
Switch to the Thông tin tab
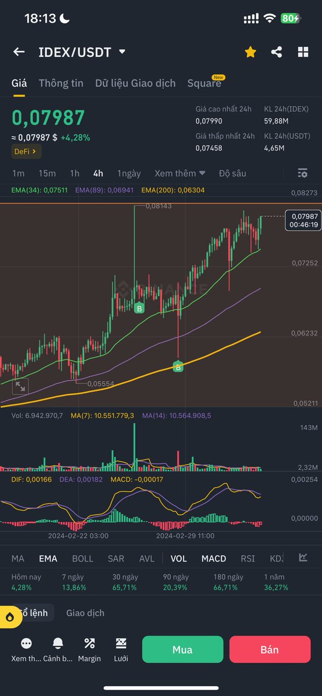coord(61,83)
